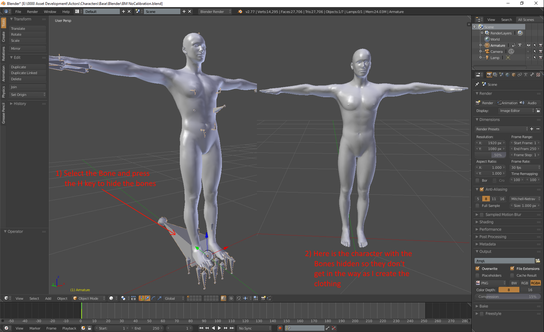Click the OpenGL render image camera icon
This screenshot has height=332, width=544.
click(x=263, y=298)
